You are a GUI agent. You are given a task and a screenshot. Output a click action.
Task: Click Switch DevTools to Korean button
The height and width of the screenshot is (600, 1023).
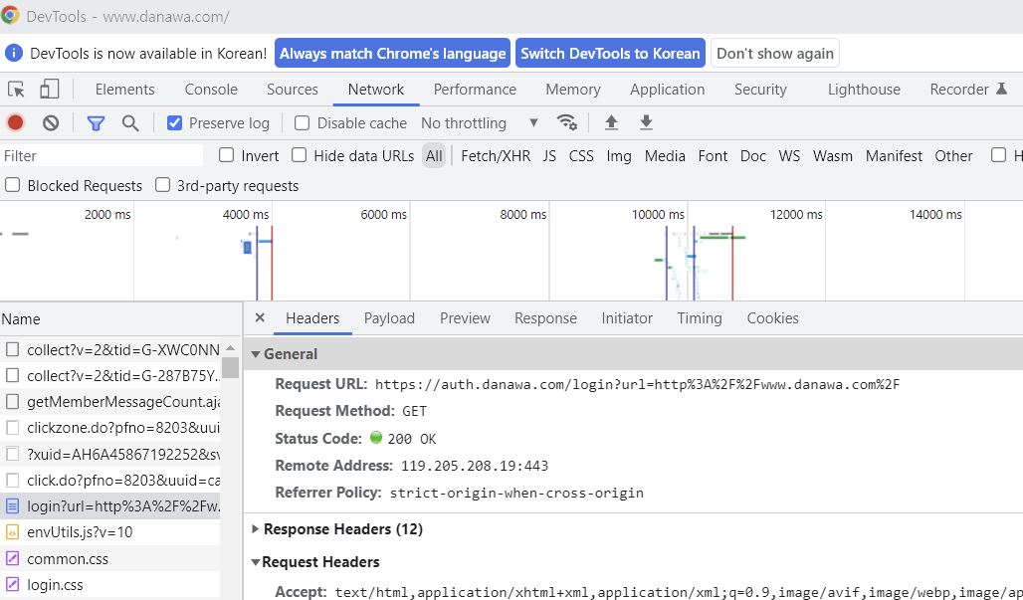pos(610,54)
